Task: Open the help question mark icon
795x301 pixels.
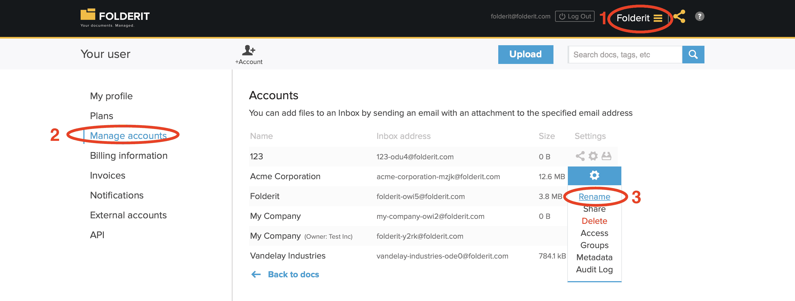Action: pyautogui.click(x=699, y=16)
